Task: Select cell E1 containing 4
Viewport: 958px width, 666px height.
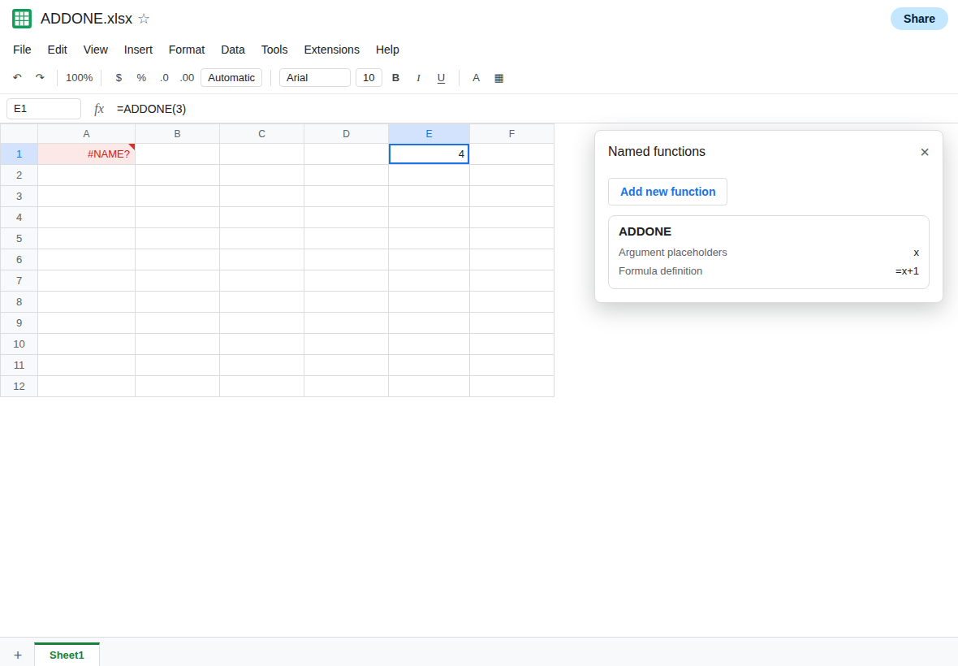Action: tap(429, 154)
